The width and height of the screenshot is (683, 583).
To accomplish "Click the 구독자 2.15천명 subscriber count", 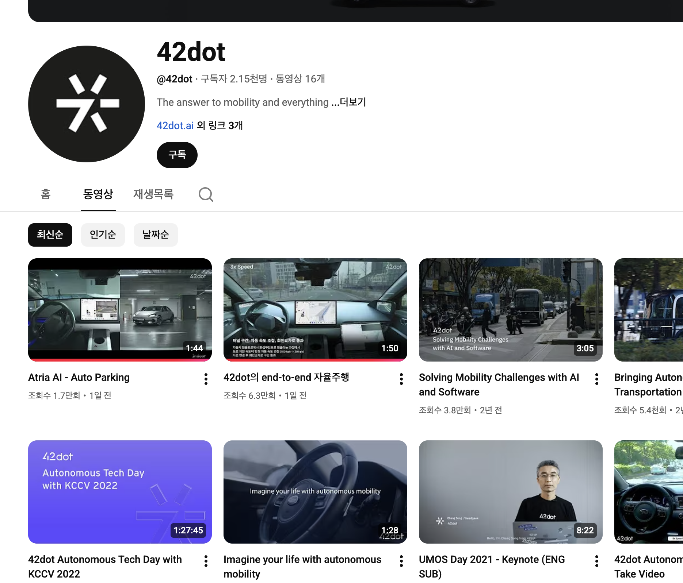I will click(x=234, y=79).
